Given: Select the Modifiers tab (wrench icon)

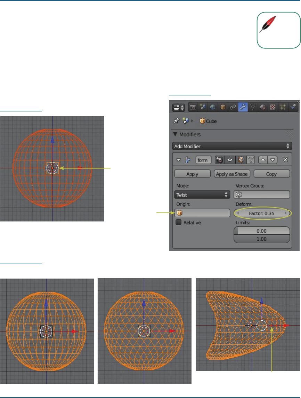Looking at the screenshot, I should (243, 107).
